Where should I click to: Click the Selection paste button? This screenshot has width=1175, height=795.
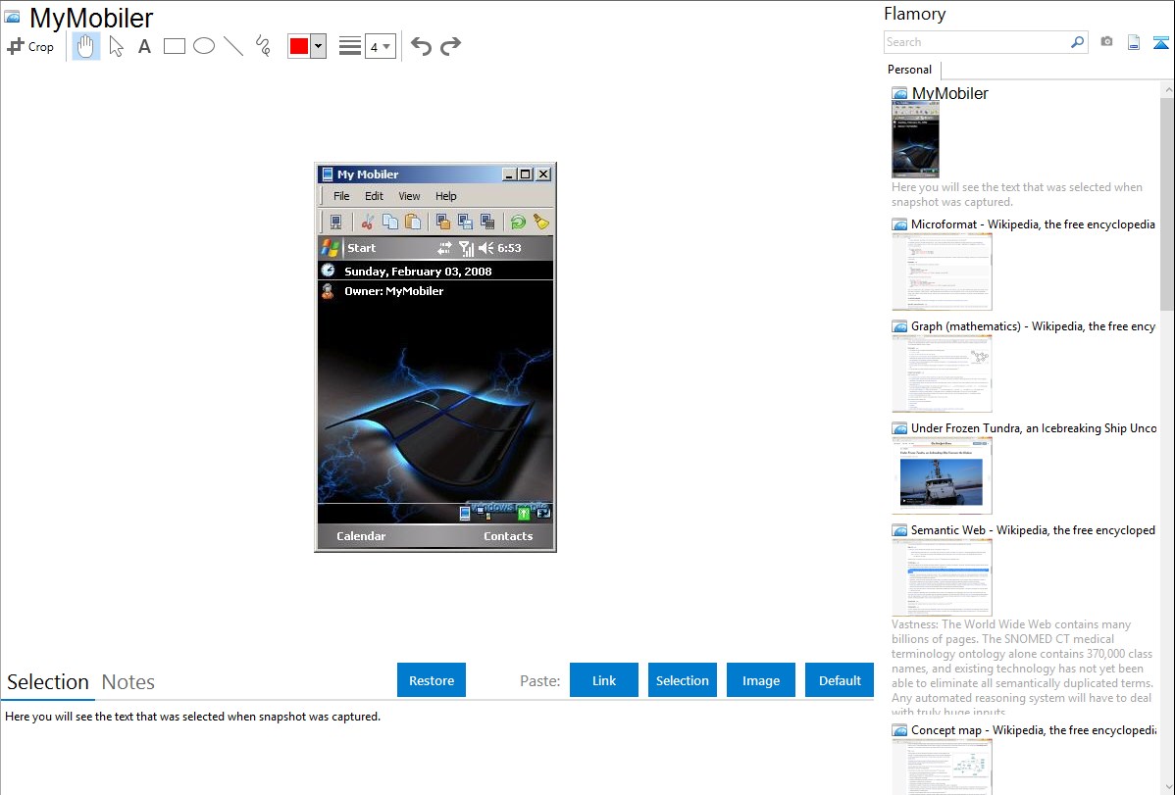pos(683,680)
